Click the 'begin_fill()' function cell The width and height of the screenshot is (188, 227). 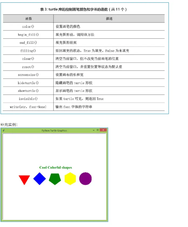(28, 35)
